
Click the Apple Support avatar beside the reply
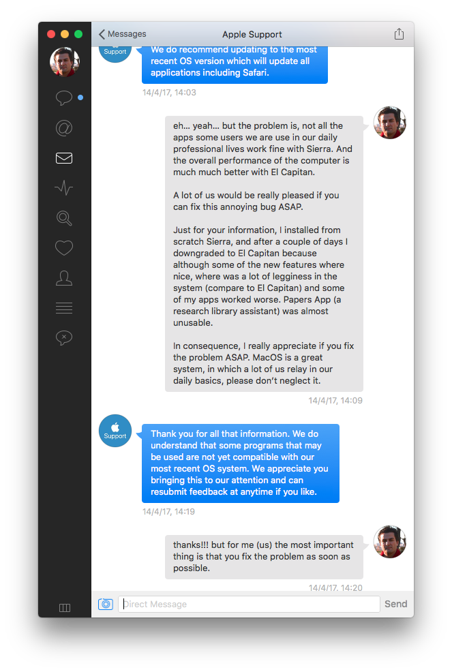(115, 431)
